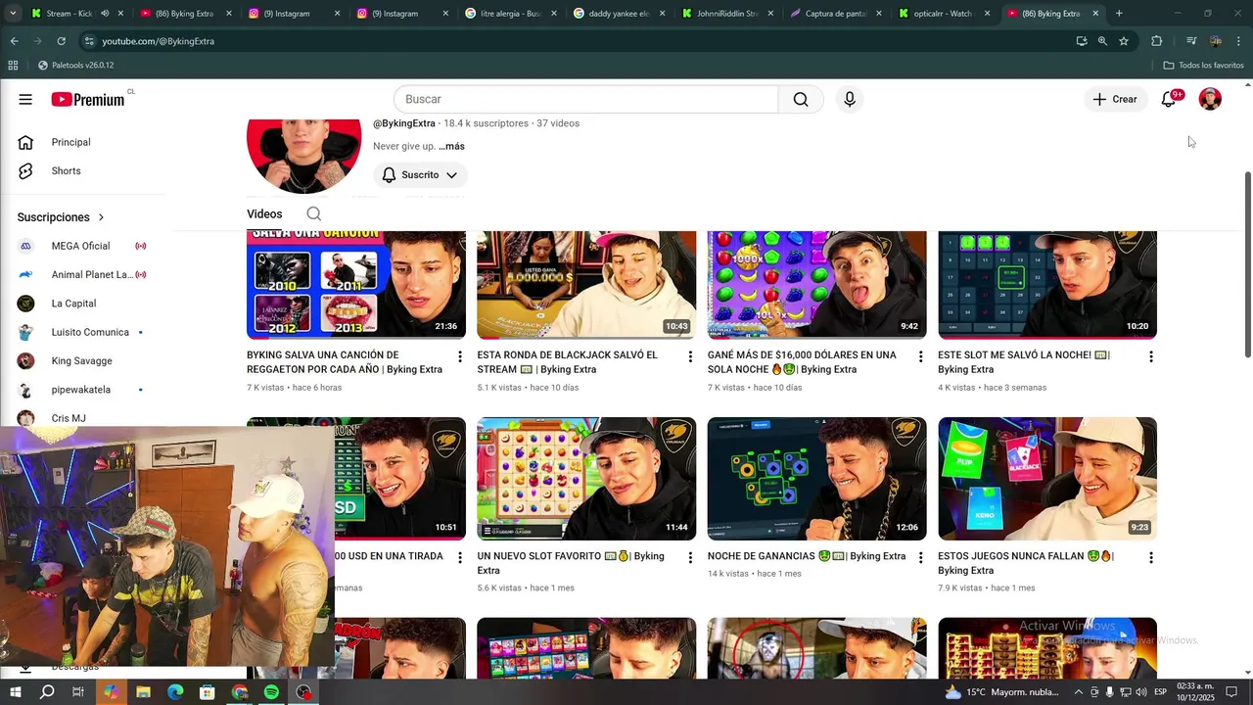Open the Suscrito subscription dropdown
The width and height of the screenshot is (1253, 705).
[420, 175]
